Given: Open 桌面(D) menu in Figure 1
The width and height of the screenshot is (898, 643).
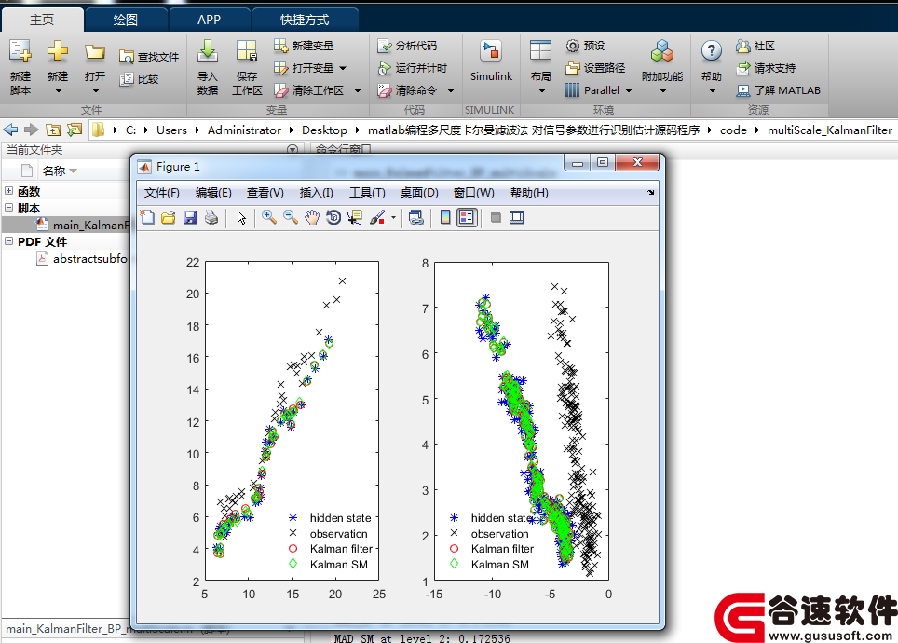Looking at the screenshot, I should 418,193.
